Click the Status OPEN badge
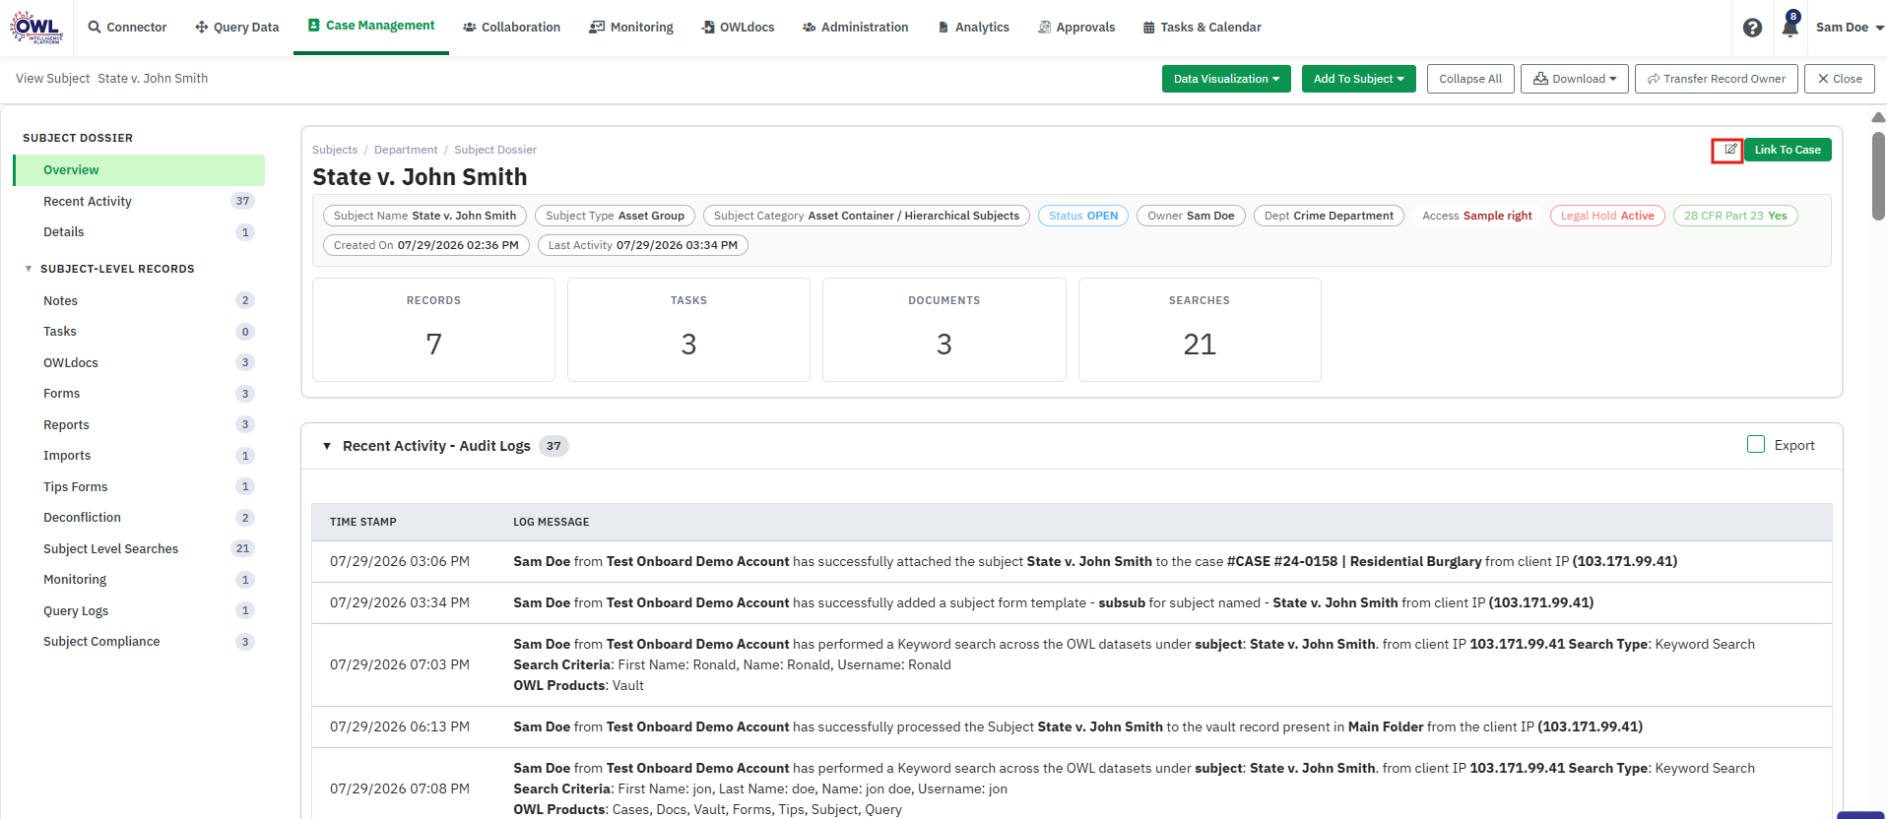 point(1083,216)
